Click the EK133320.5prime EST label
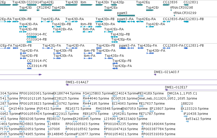This screenshot has width=217, height=138. (195, 109)
